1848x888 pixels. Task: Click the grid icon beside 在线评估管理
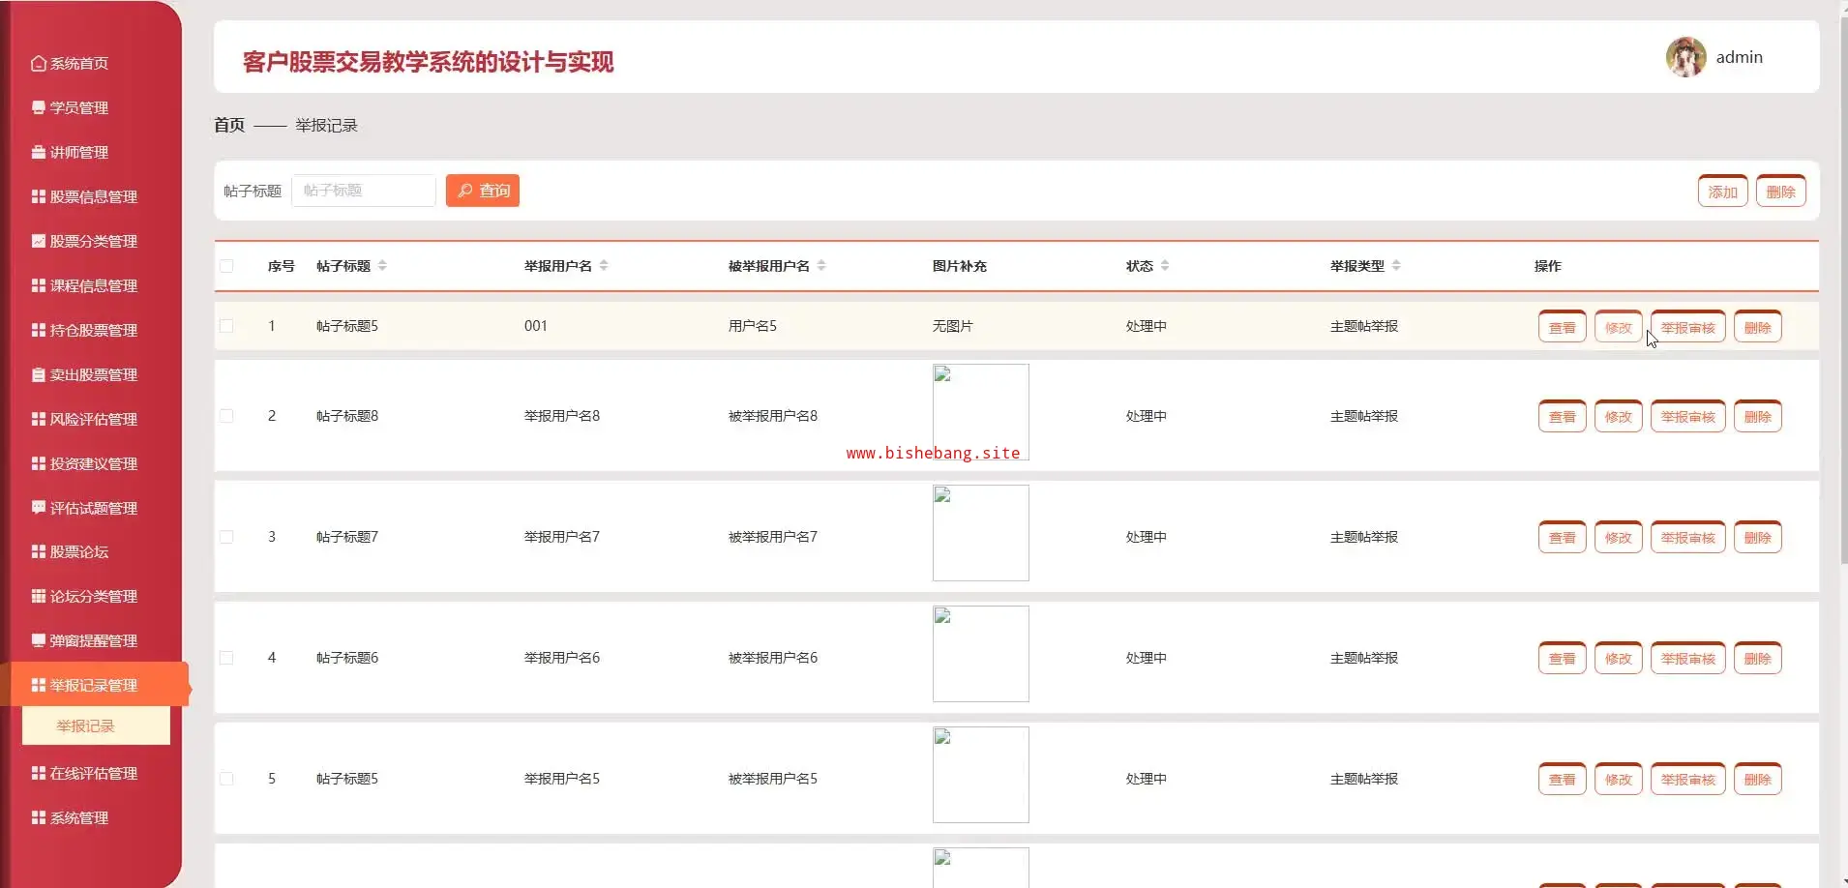click(x=39, y=773)
